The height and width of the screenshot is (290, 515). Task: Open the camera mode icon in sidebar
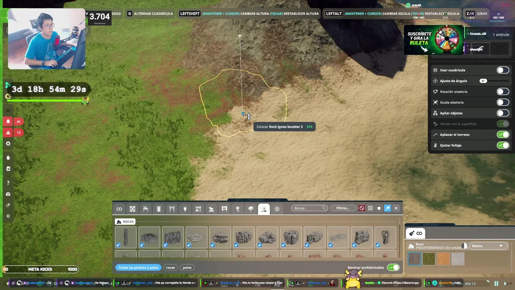tap(8, 194)
